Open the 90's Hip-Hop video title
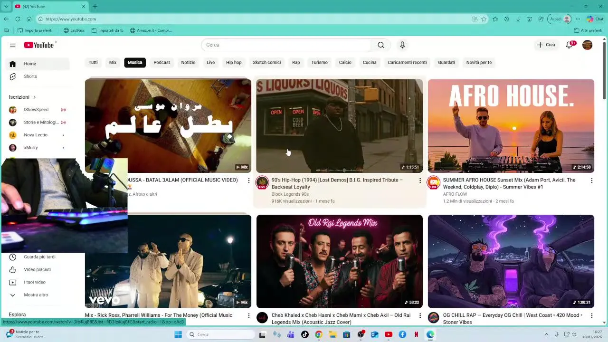 [337, 183]
